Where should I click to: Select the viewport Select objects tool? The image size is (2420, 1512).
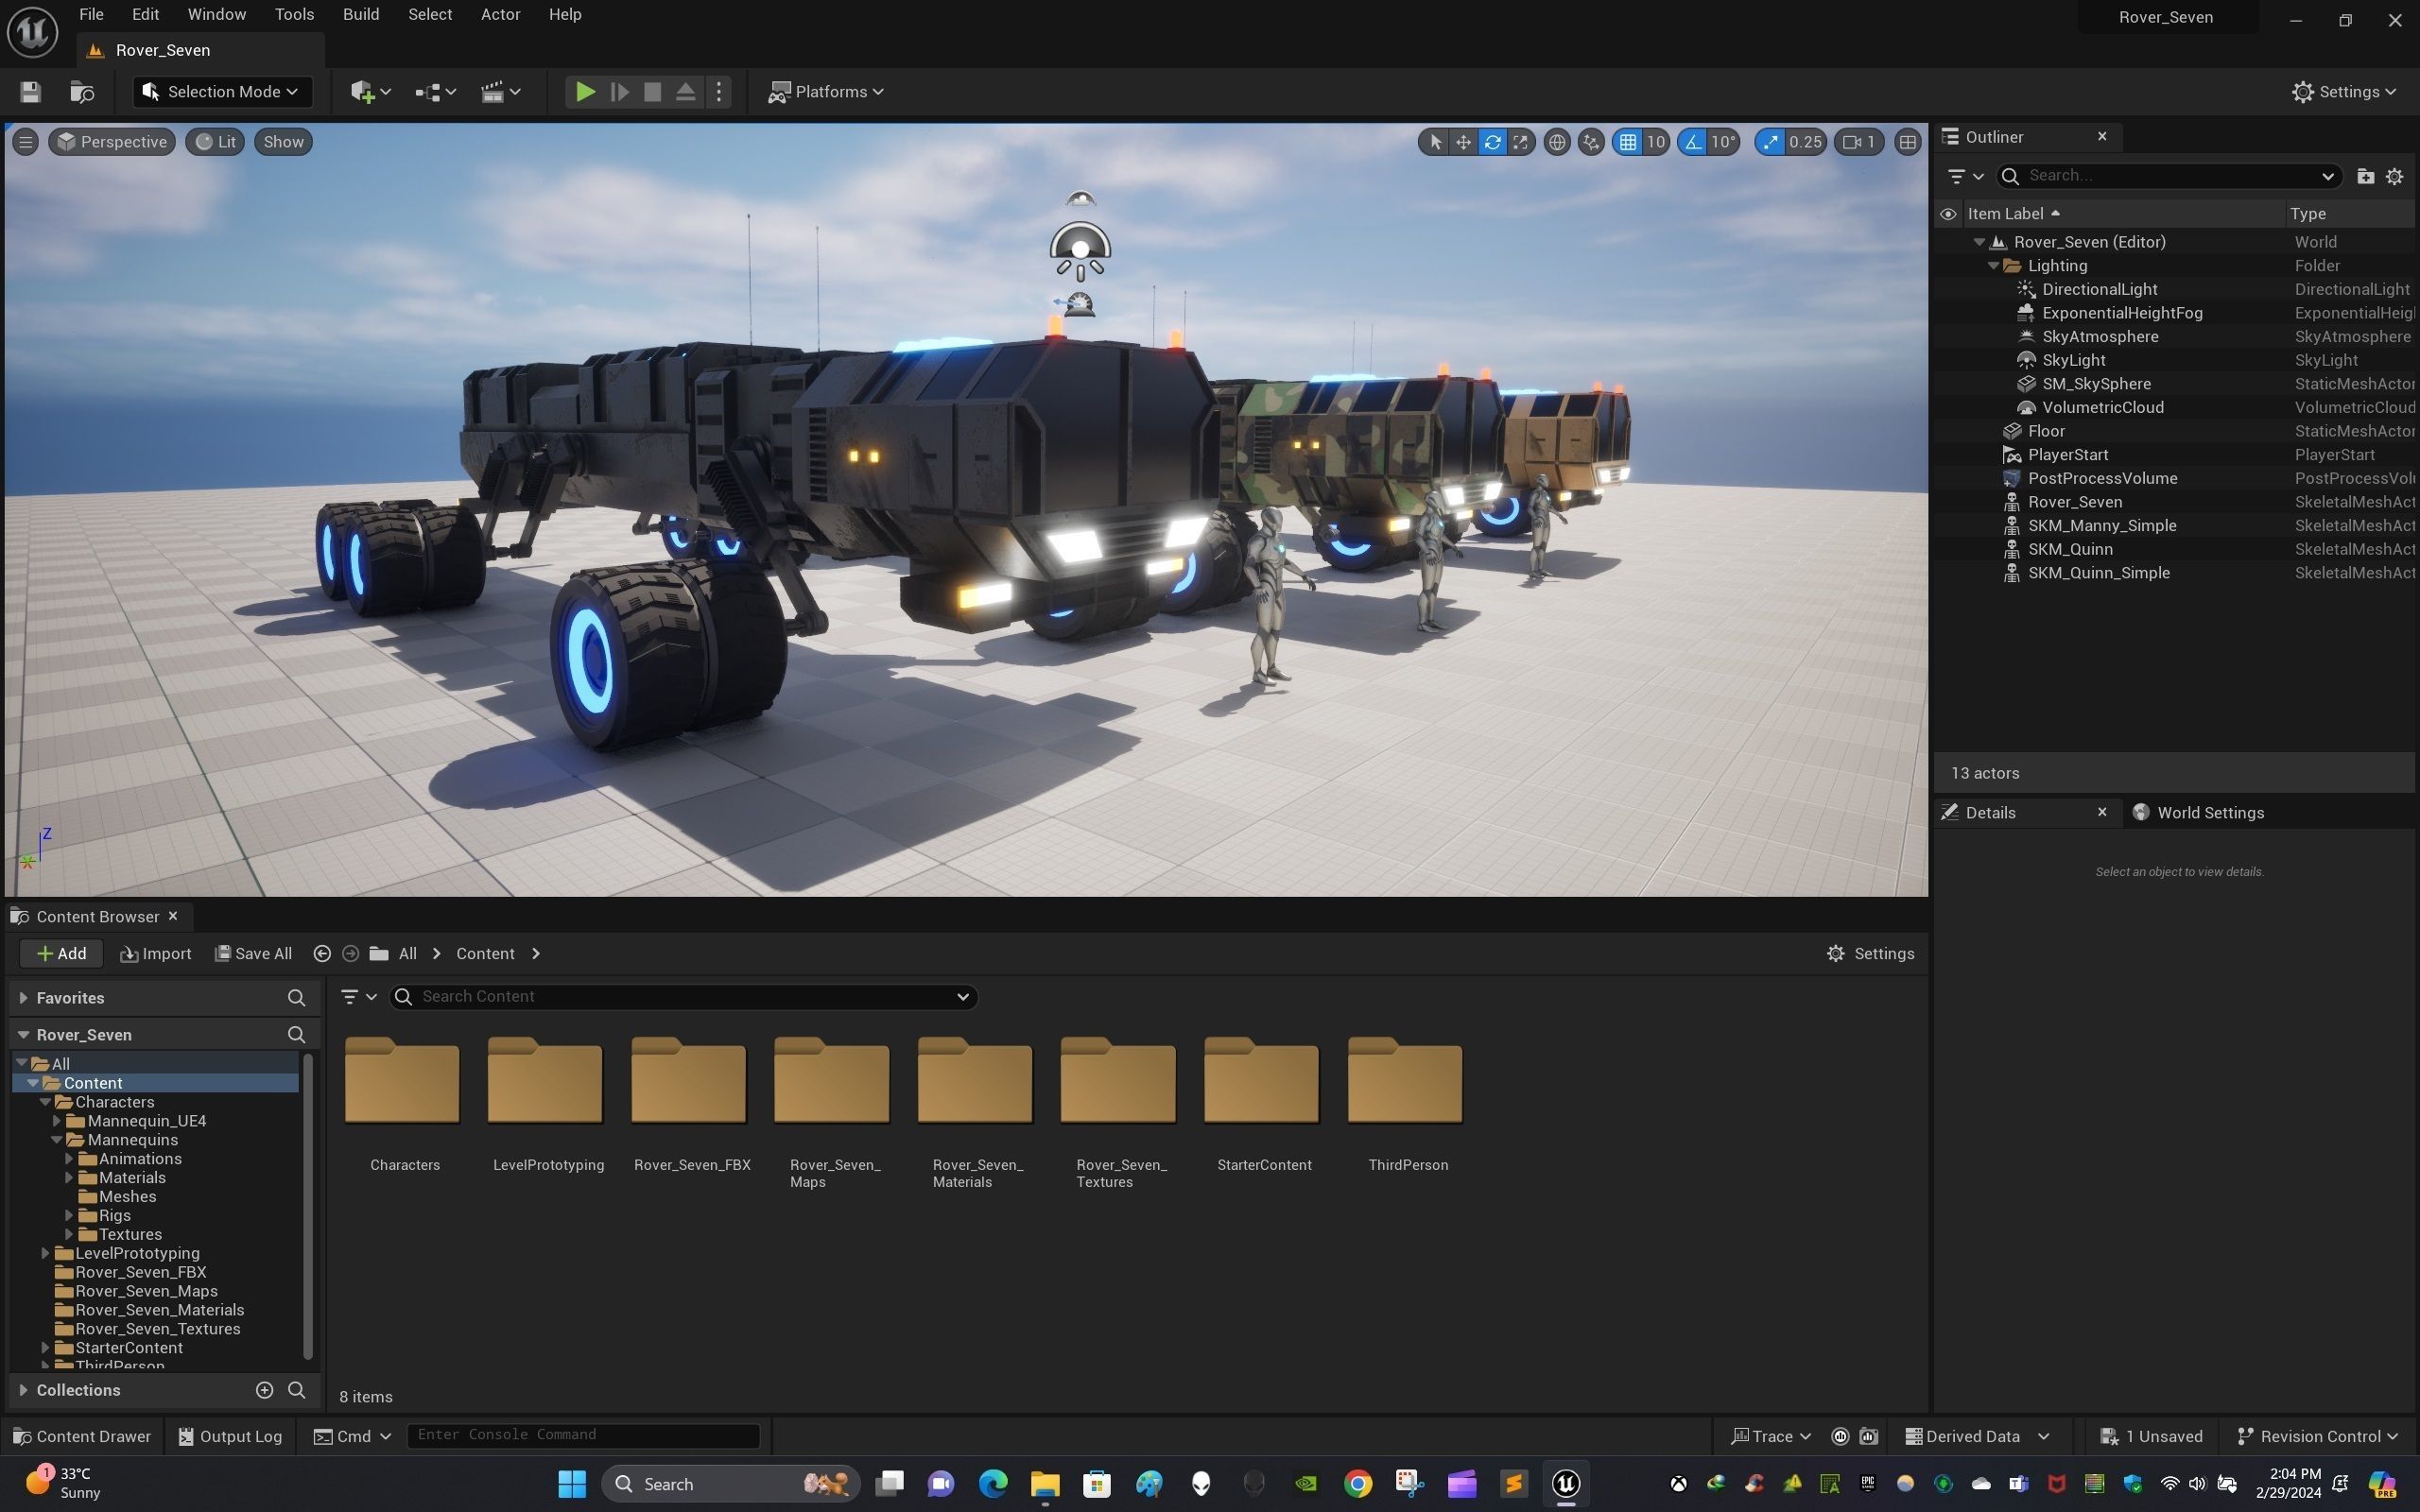coord(1435,142)
